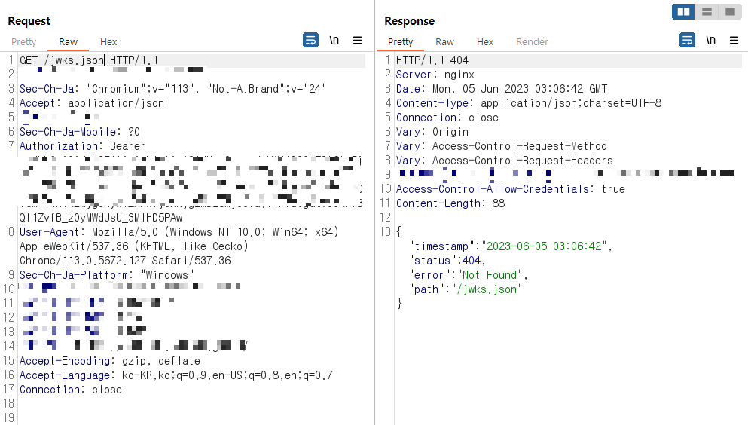748x425 pixels.
Task: Click Connection: close in response
Action: [447, 118]
